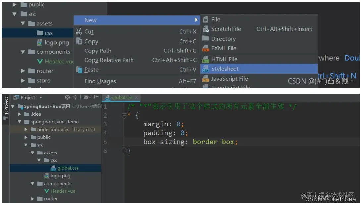Switch to the global.css editor tab
Screen dimensions: 361x205
(x=122, y=98)
